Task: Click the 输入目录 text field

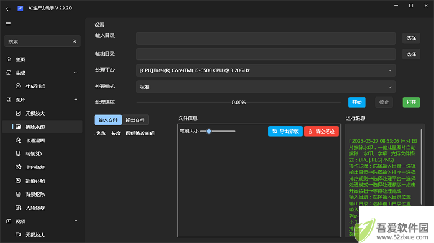Action: tap(266, 38)
